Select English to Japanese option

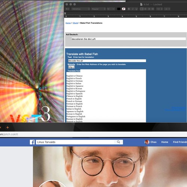[75, 86]
